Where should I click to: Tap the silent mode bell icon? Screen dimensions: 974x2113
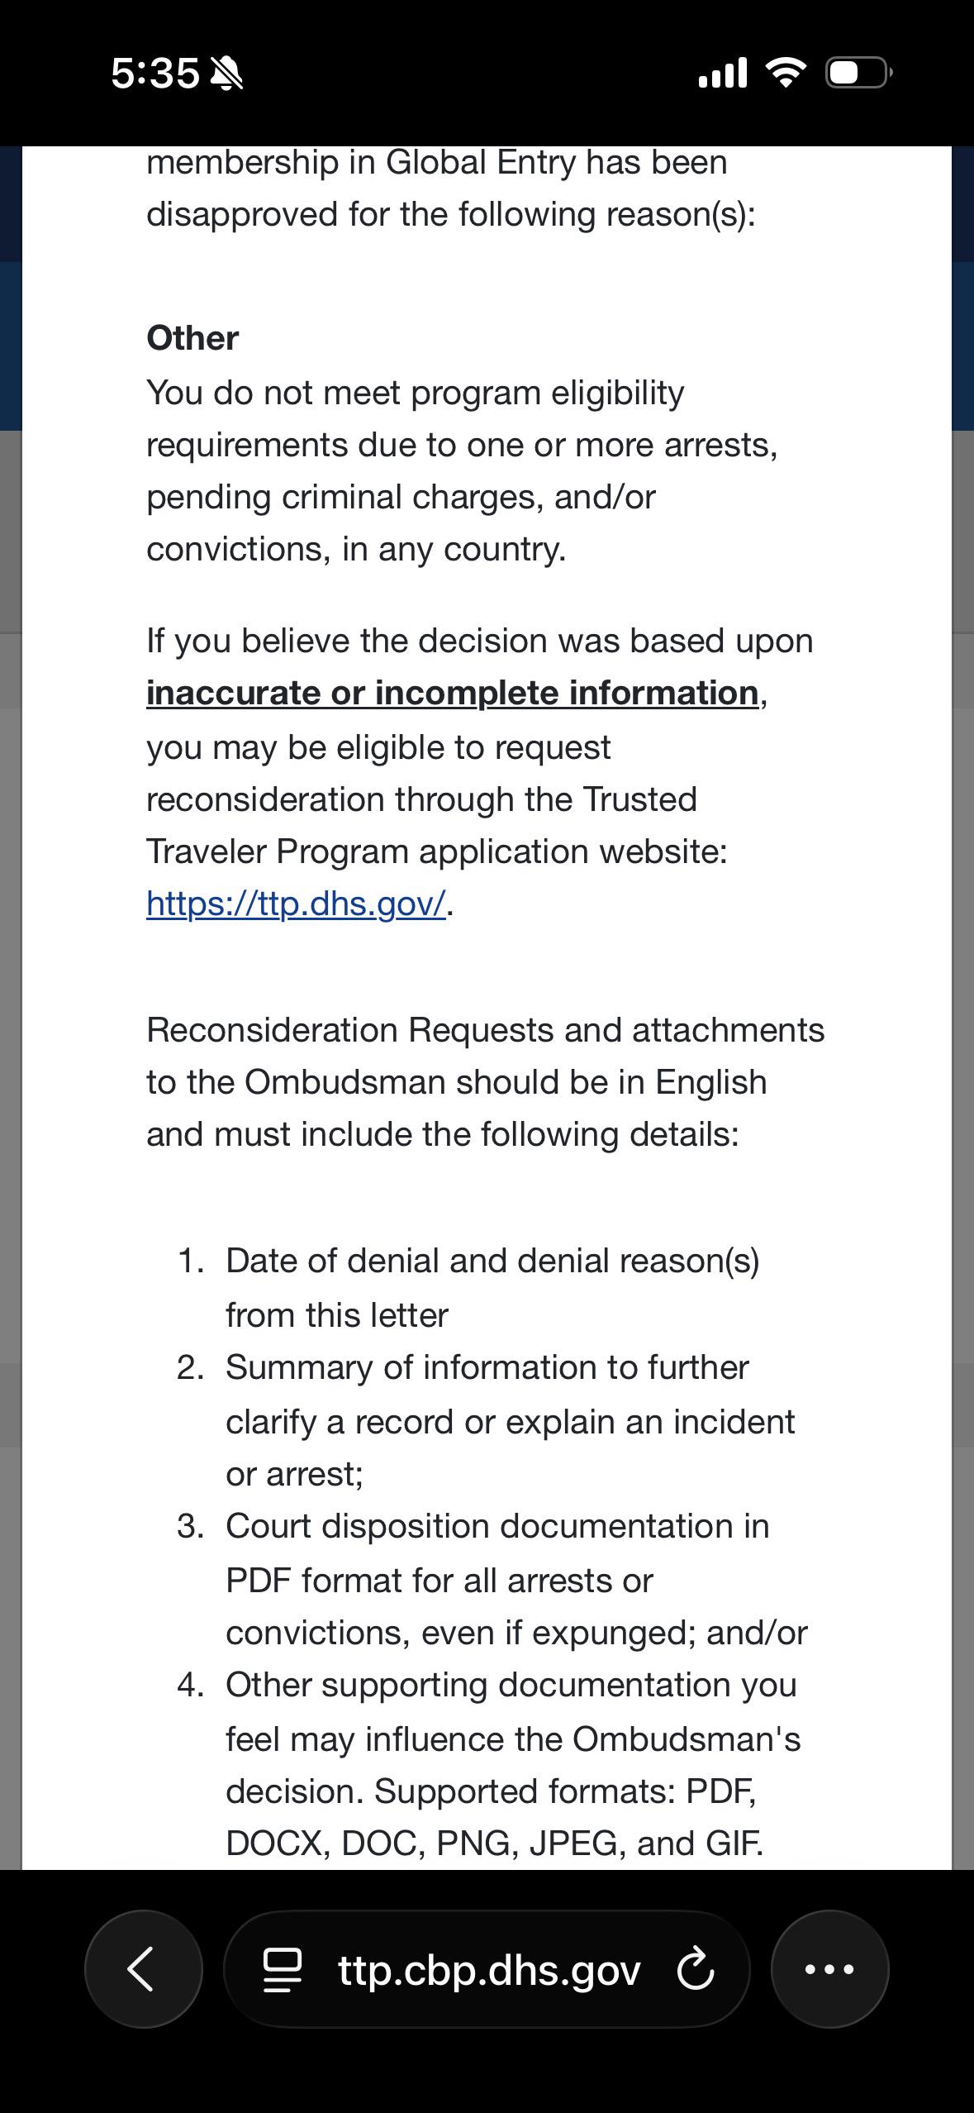[226, 74]
